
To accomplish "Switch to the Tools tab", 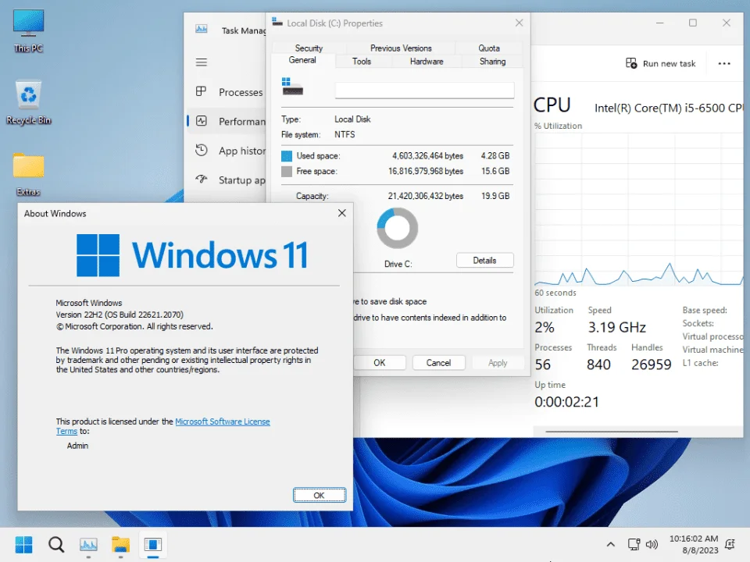I will coord(362,61).
